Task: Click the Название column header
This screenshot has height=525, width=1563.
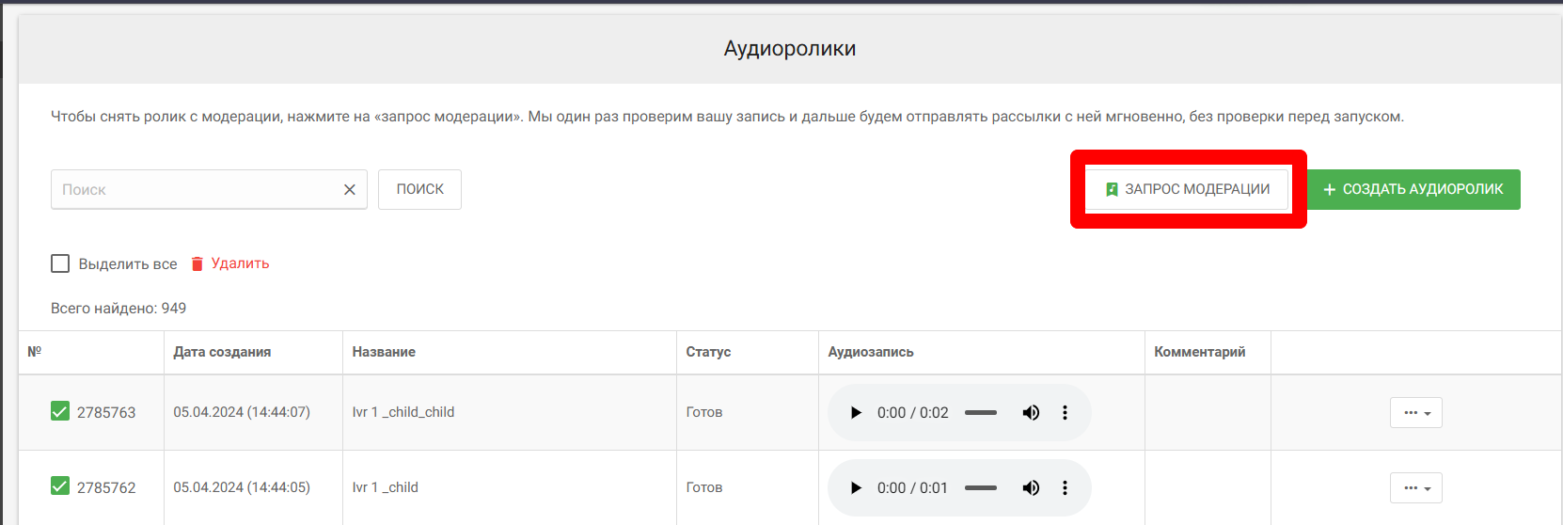Action: 384,352
